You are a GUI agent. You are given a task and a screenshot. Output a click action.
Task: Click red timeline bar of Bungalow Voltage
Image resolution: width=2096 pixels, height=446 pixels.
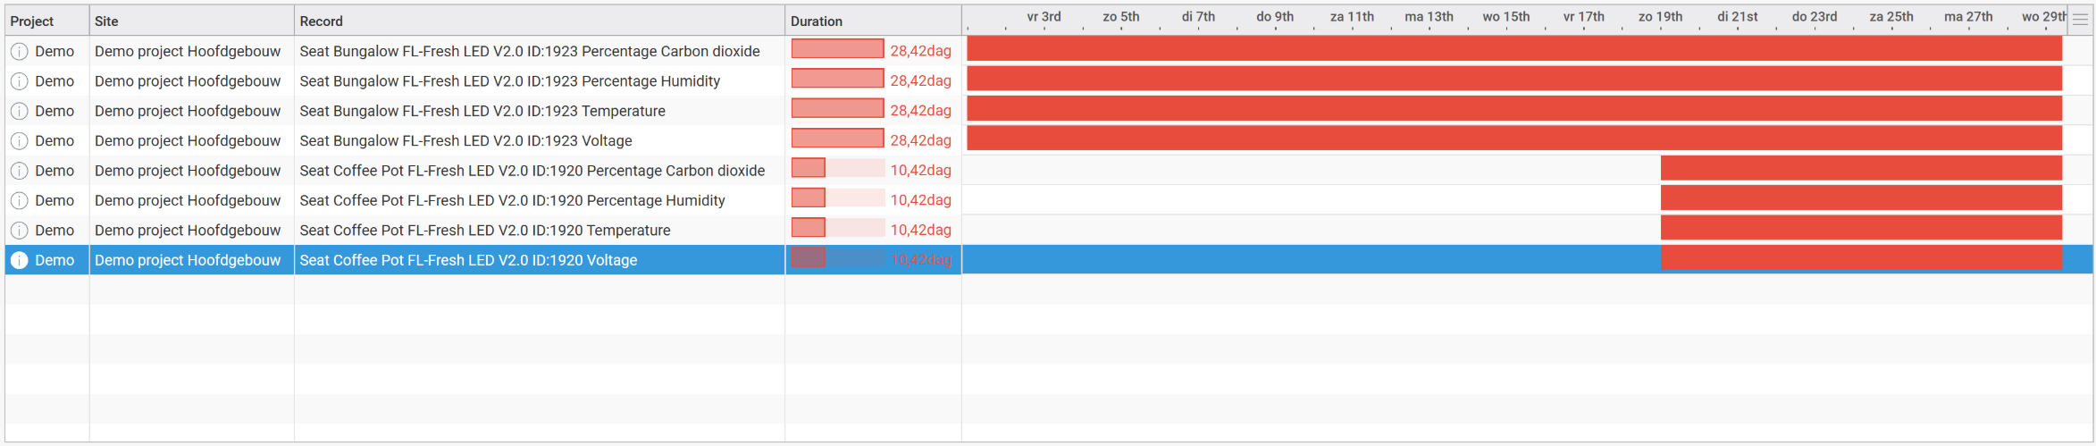tap(1514, 139)
